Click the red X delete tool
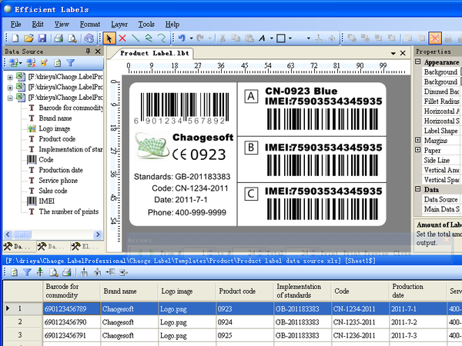This screenshot has width=462, height=346. coord(122,38)
